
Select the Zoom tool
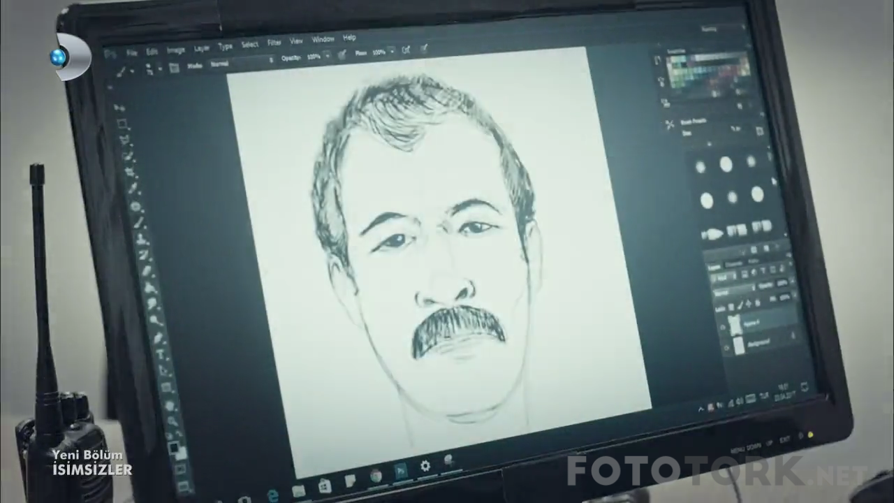click(173, 421)
